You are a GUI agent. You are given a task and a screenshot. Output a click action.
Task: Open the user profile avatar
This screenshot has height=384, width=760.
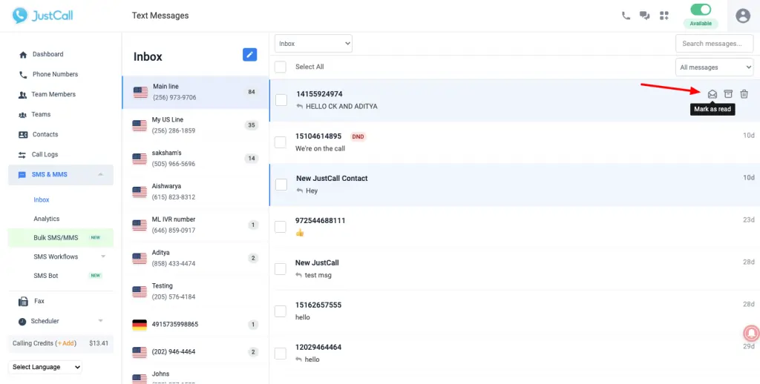(x=742, y=16)
